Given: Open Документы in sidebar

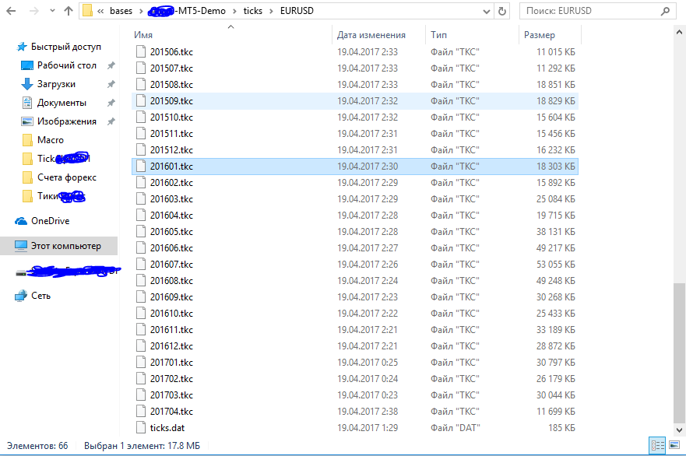Looking at the screenshot, I should pyautogui.click(x=55, y=103).
